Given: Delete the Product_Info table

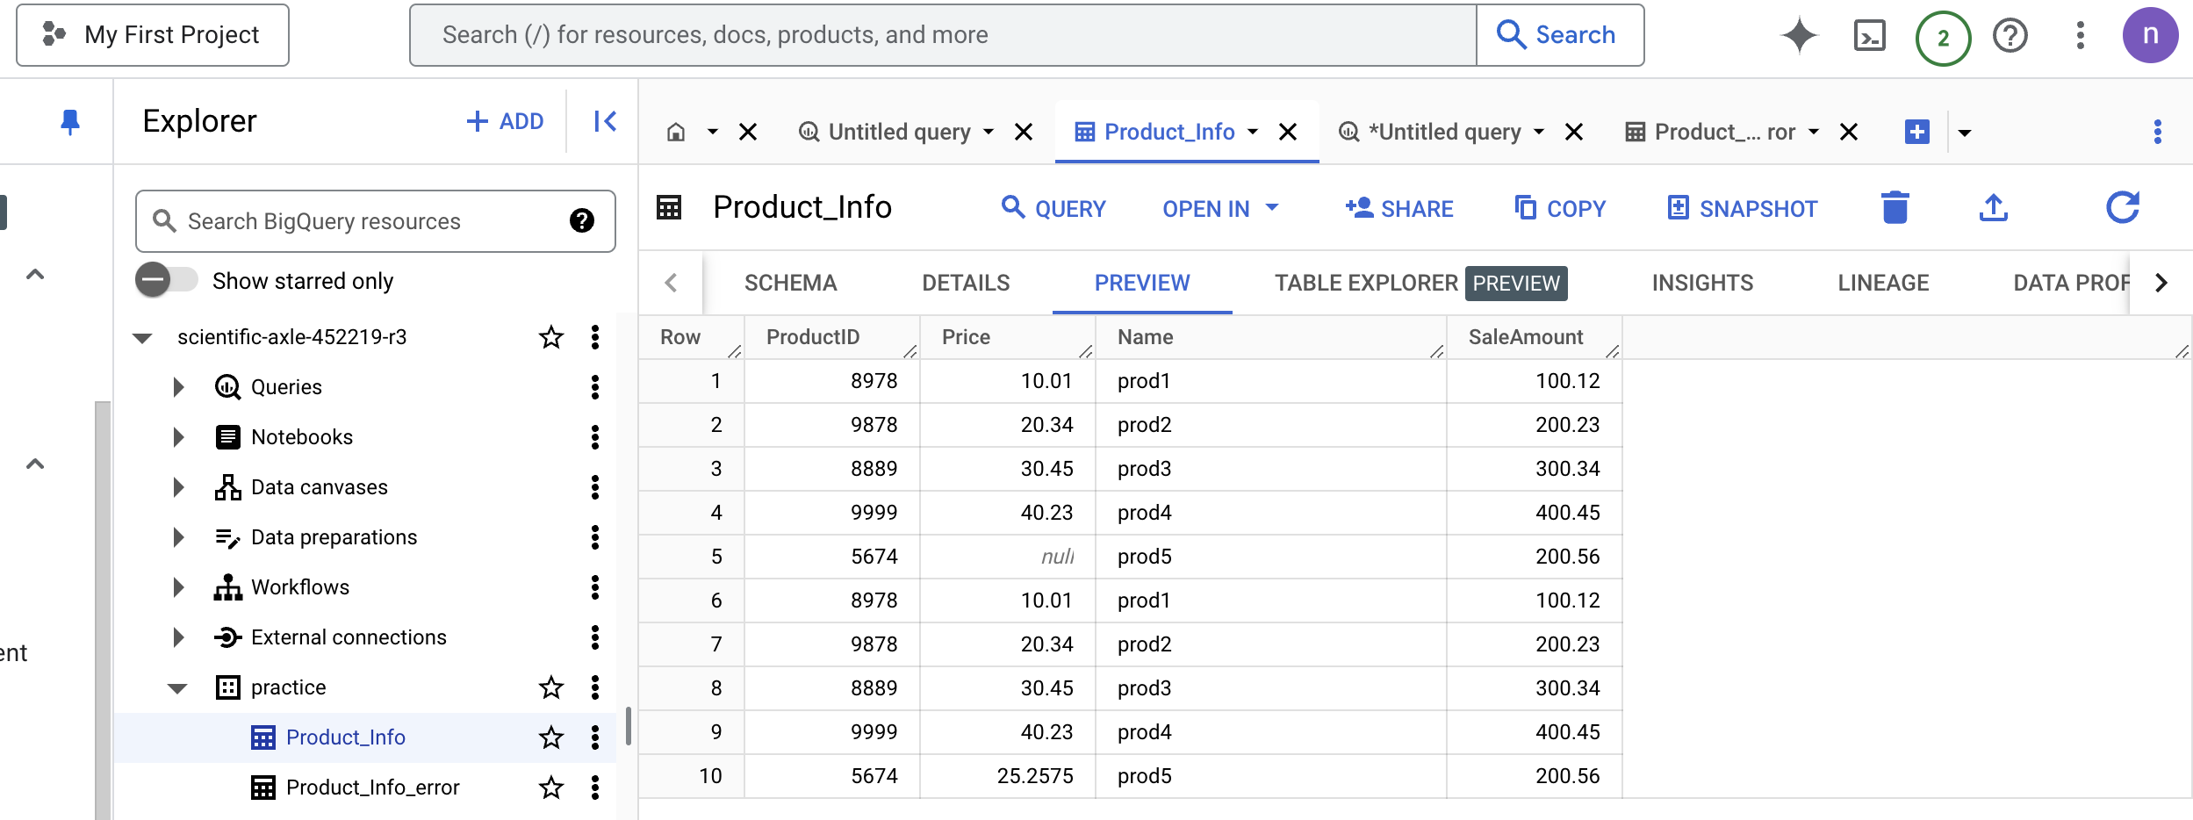Looking at the screenshot, I should [x=1895, y=207].
